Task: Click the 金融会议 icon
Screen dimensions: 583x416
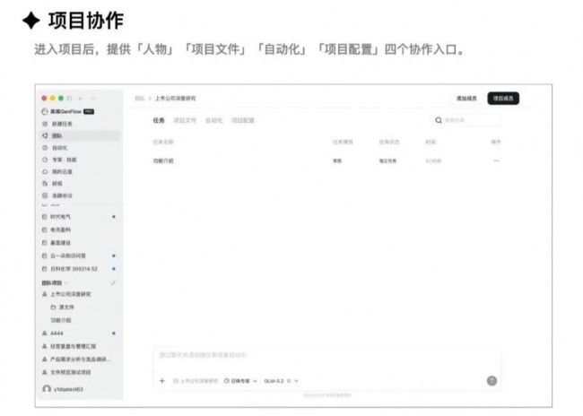Action: pos(45,195)
